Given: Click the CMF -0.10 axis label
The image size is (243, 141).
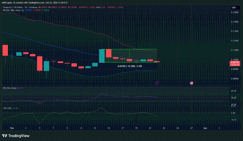Looking at the screenshot, I should pyautogui.click(x=234, y=120).
